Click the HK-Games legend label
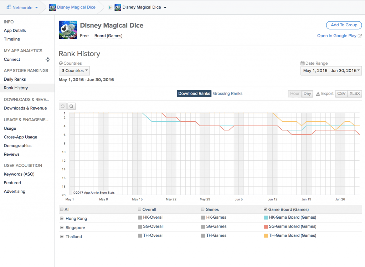Screen dimensions: 365x267 pyautogui.click(x=216, y=217)
